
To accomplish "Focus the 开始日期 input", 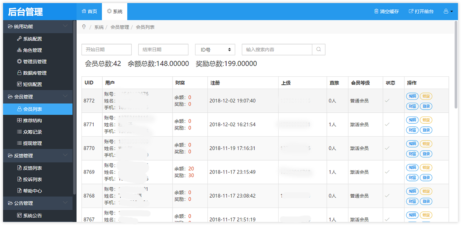I will (107, 50).
